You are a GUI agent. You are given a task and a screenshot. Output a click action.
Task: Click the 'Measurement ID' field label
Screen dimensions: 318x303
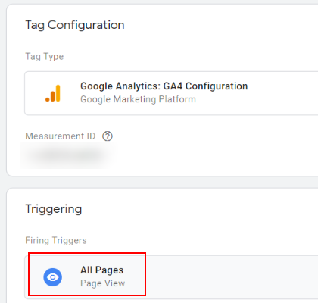61,136
